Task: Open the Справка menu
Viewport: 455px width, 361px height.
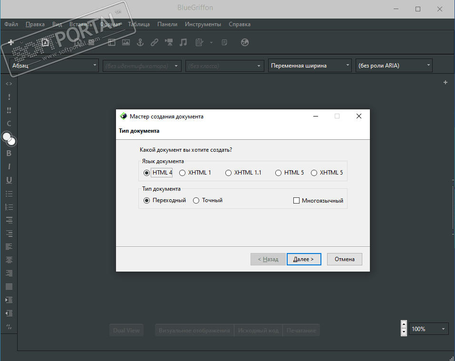Action: point(240,24)
